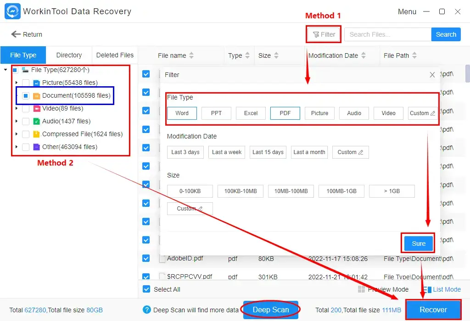Image resolution: width=470 pixels, height=321 pixels.
Task: Filter size by 0-100KB
Action: [190, 191]
